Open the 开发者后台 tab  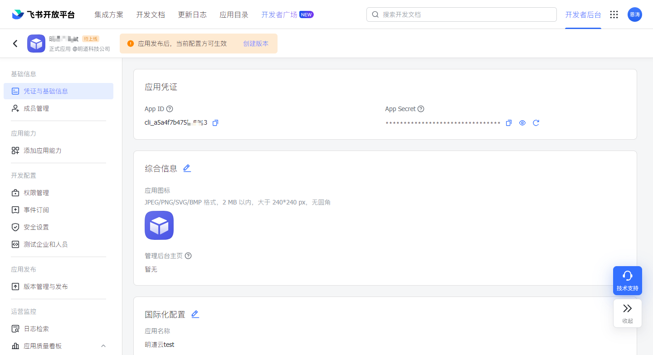pos(583,15)
